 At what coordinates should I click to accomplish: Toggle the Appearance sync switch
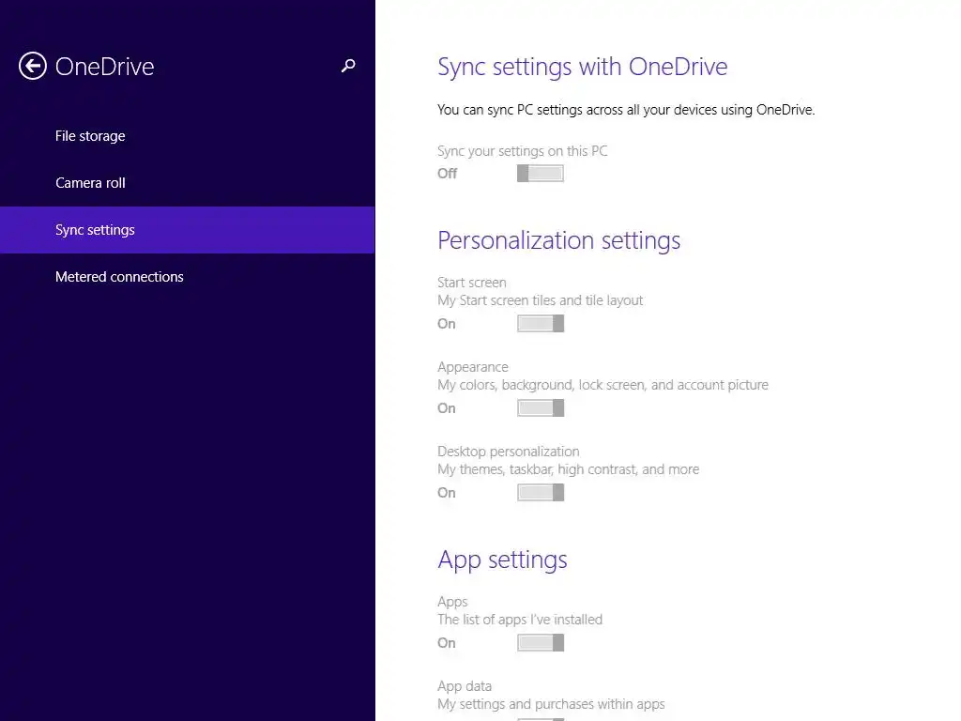pyautogui.click(x=540, y=407)
